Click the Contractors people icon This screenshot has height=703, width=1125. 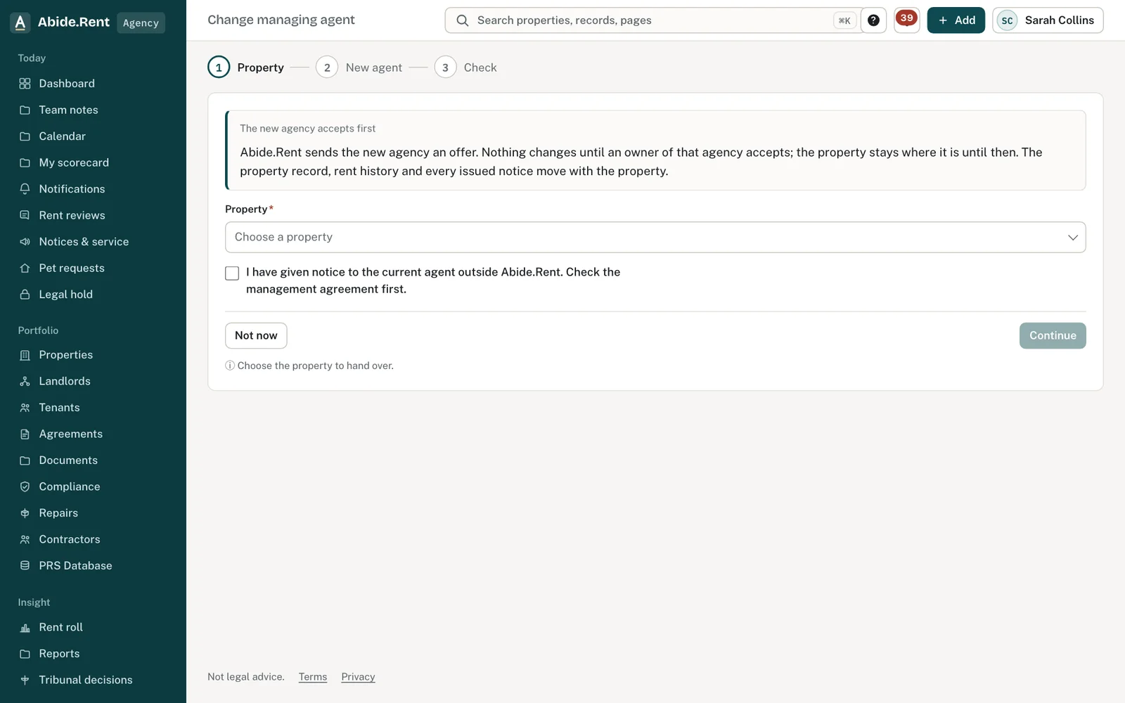(25, 539)
